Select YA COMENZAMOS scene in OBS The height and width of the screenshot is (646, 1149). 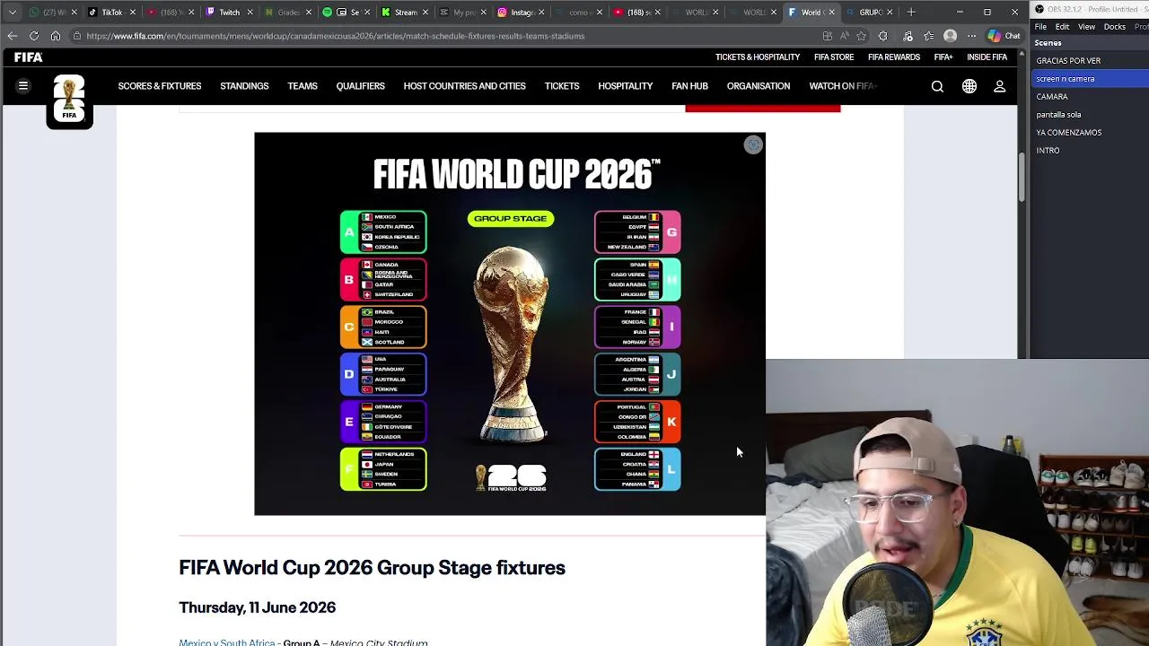pos(1090,133)
